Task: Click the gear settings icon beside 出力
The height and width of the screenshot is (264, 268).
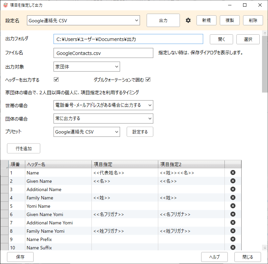Action: tap(188, 20)
